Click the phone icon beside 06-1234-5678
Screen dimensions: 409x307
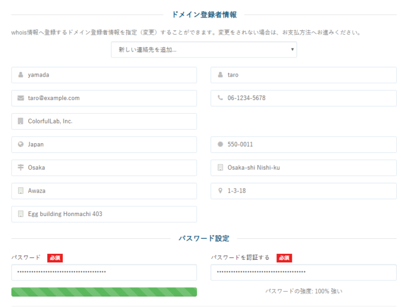tap(220, 98)
